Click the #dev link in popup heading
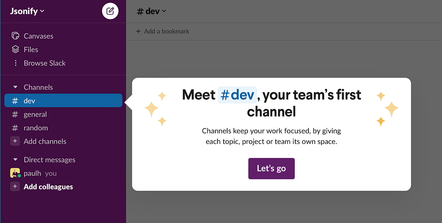The width and height of the screenshot is (442, 223). [237, 95]
